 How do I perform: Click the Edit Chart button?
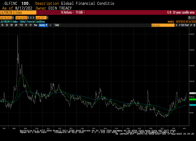click(184, 25)
